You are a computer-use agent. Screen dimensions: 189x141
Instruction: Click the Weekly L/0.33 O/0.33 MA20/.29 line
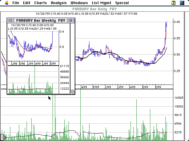click(x=32, y=28)
